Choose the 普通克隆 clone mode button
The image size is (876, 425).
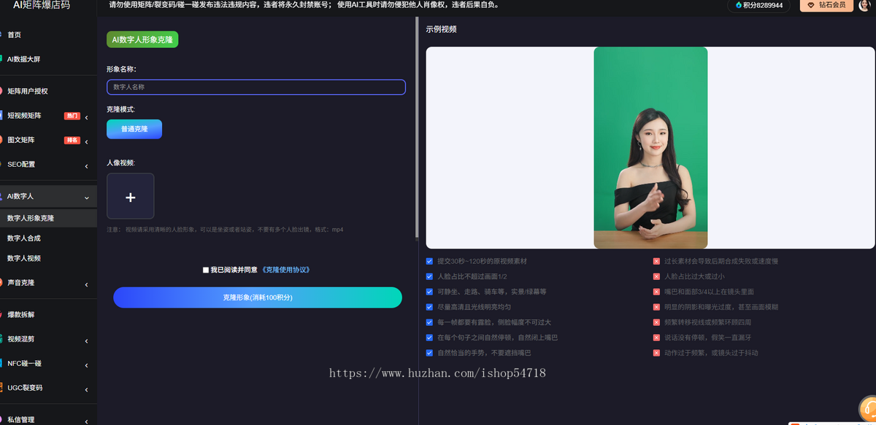pos(134,129)
